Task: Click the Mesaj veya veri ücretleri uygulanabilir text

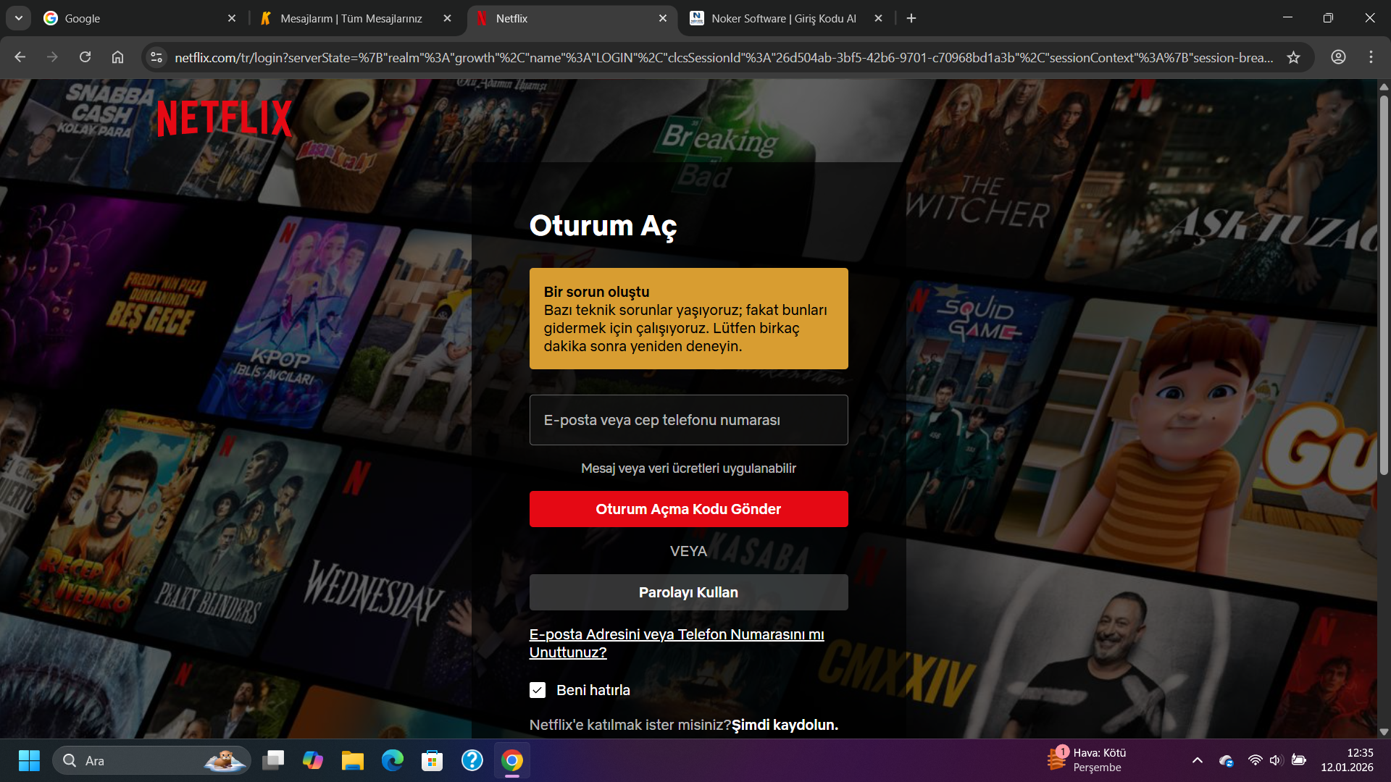Action: 688,468
